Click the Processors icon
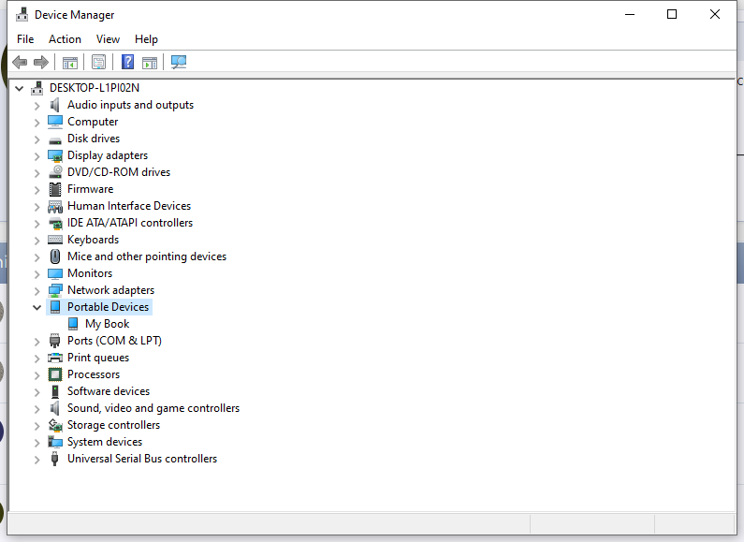Viewport: 744px width, 542px height. pyautogui.click(x=55, y=374)
